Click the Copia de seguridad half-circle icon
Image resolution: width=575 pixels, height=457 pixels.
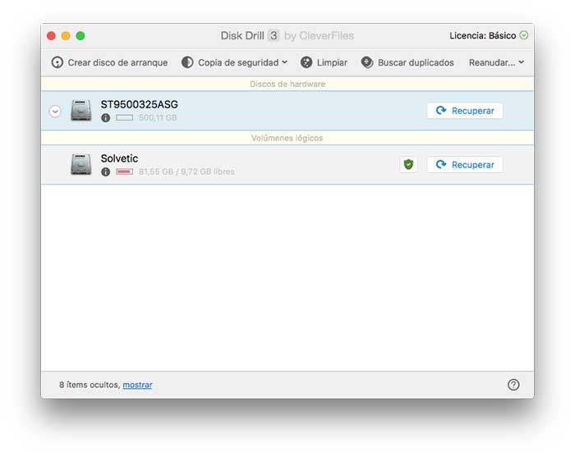coord(187,62)
